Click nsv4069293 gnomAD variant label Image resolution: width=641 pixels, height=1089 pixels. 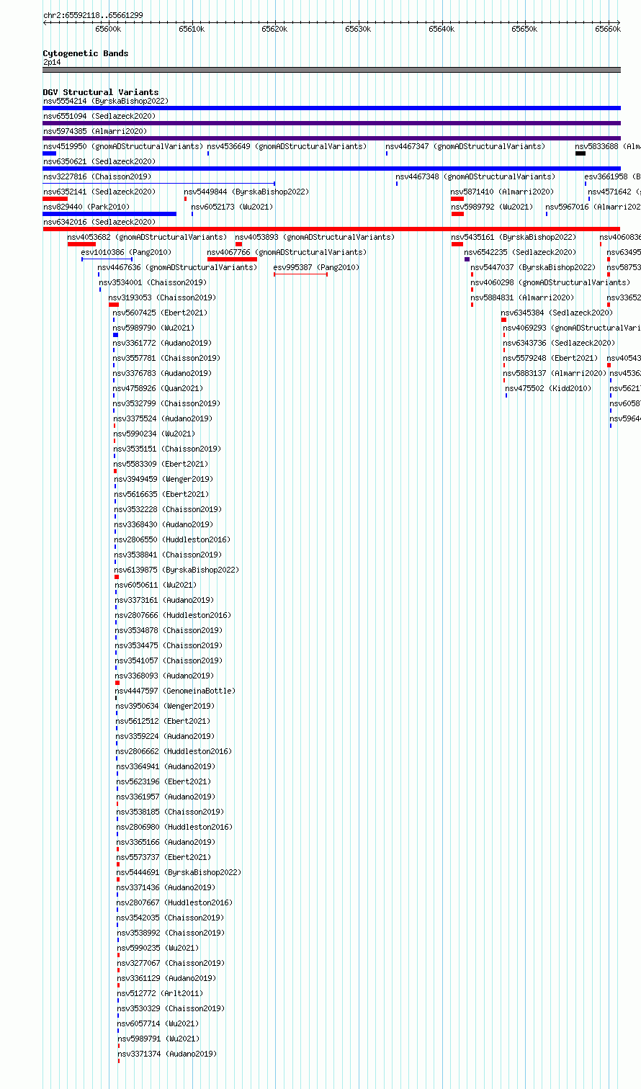[x=572, y=328]
